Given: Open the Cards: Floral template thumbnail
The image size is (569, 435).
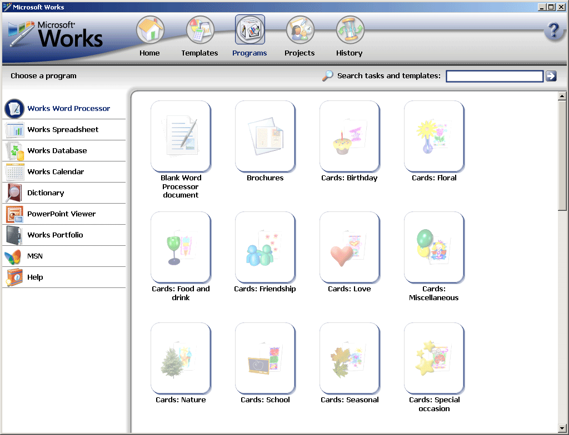Looking at the screenshot, I should click(x=435, y=136).
